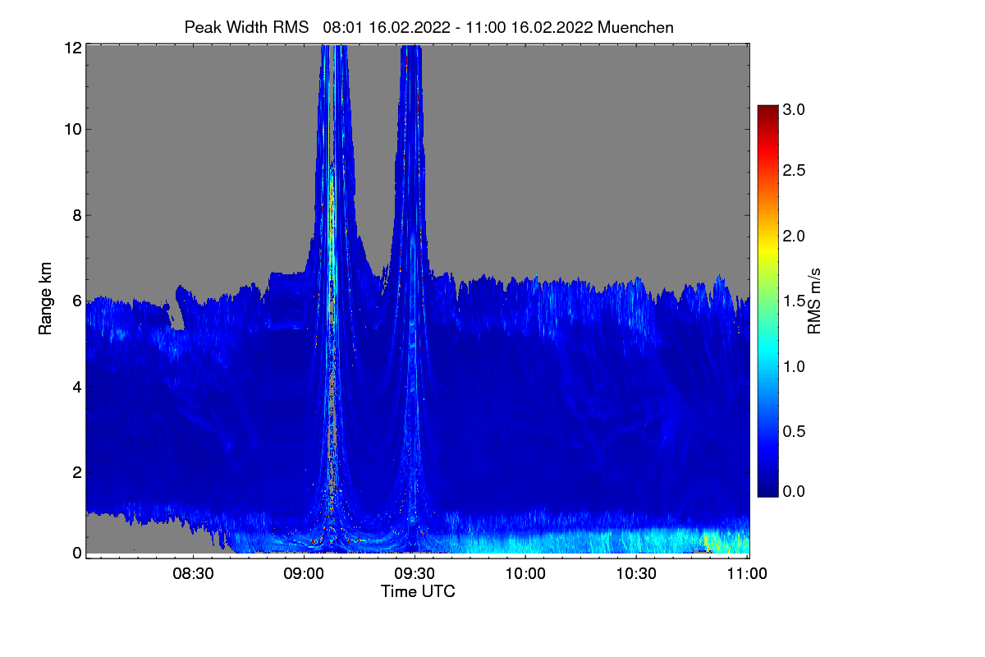
Task: Click the date range text '08:01 16.02.2022'
Action: [x=387, y=27]
